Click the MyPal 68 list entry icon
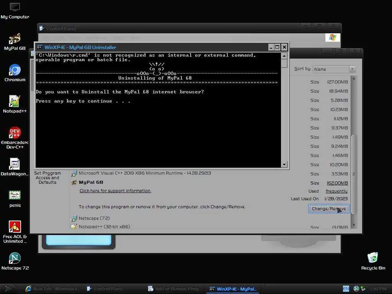392x294 pixels. click(x=74, y=183)
